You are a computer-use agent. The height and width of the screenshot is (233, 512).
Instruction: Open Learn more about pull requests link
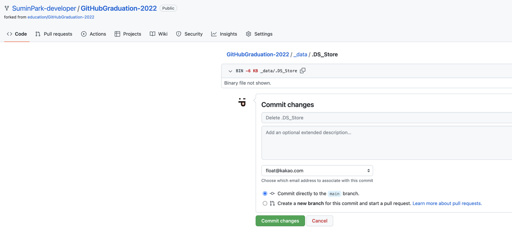tap(447, 203)
